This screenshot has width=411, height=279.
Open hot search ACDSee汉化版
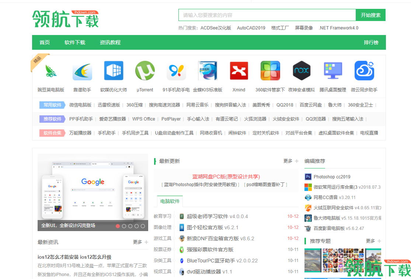[216, 28]
